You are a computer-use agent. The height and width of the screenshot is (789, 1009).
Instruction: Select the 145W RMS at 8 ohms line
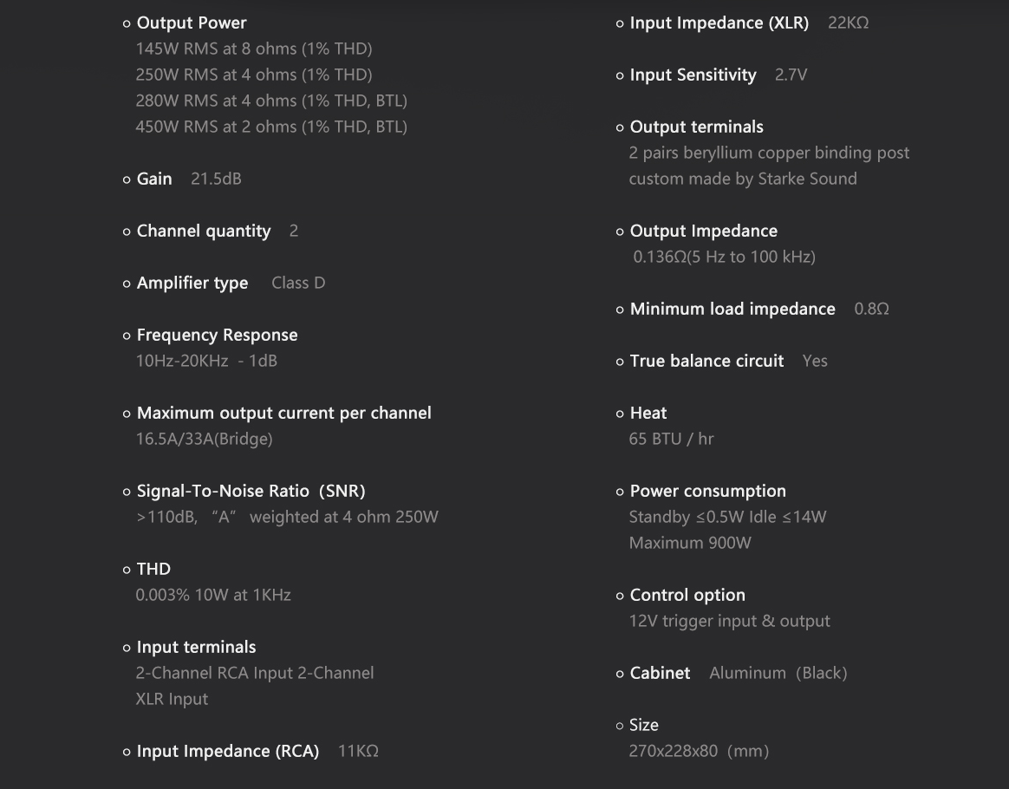(x=253, y=49)
